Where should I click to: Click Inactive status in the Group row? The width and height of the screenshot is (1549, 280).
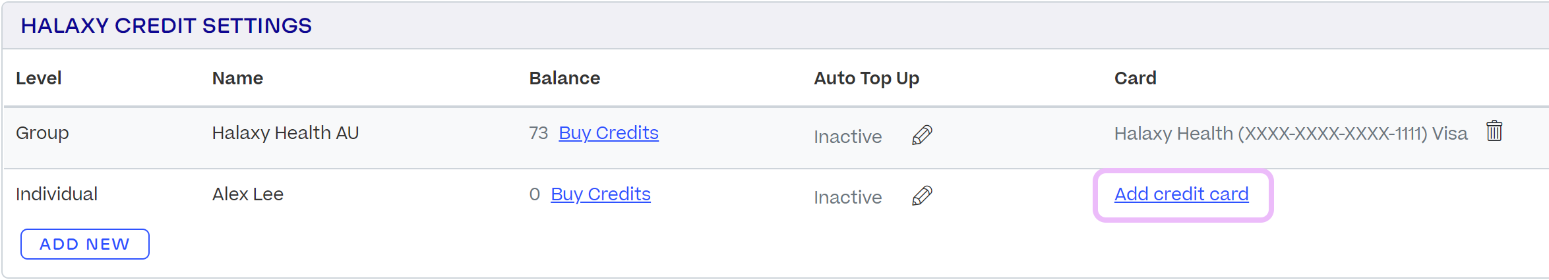(x=847, y=136)
